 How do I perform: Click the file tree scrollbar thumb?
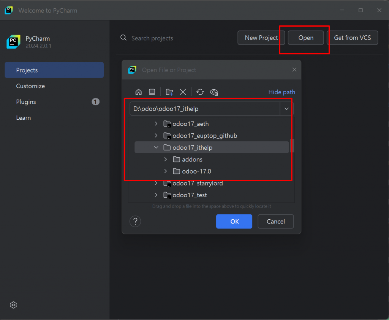pyautogui.click(x=292, y=146)
